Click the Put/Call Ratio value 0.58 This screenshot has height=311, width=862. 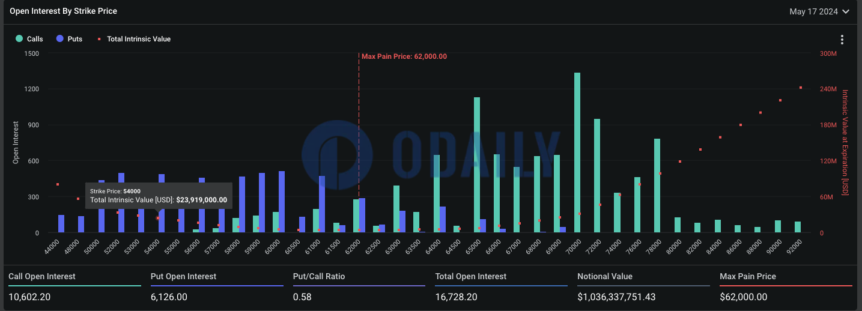302,297
